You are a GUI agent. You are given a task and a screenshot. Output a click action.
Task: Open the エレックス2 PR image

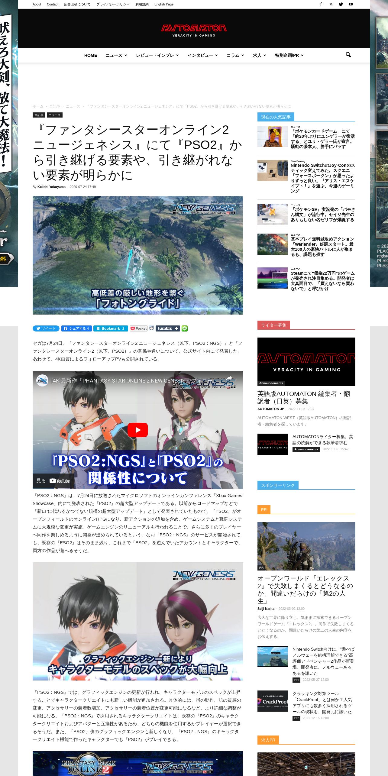306,546
